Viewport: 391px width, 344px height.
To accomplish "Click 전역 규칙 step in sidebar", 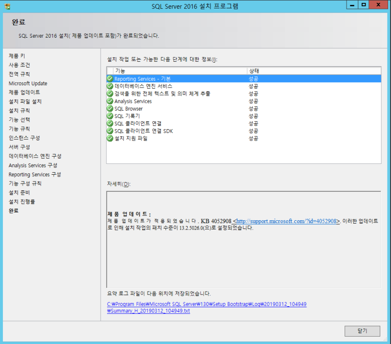I will click(x=19, y=74).
